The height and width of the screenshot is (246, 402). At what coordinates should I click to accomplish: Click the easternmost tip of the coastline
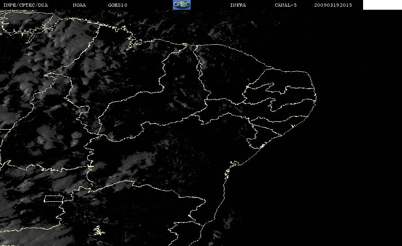[316, 97]
